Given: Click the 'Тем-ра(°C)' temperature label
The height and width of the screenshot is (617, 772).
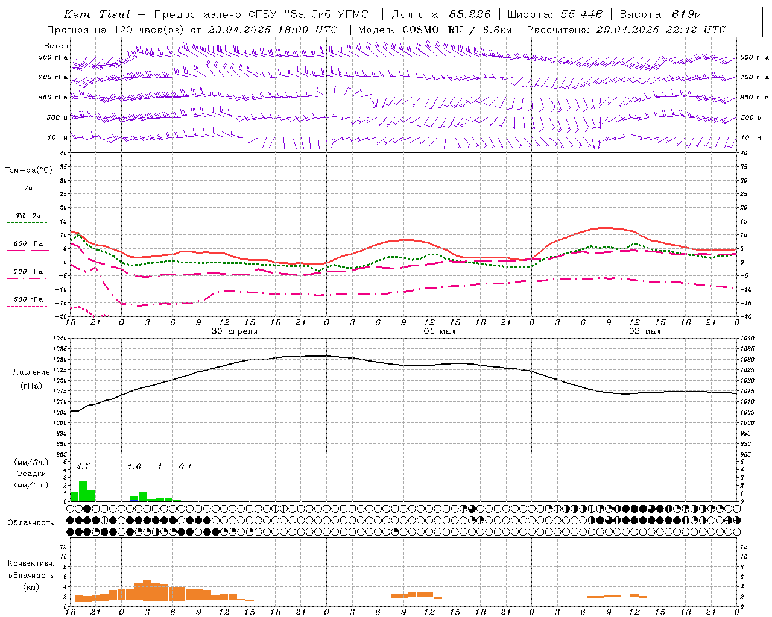Looking at the screenshot, I should [x=28, y=170].
